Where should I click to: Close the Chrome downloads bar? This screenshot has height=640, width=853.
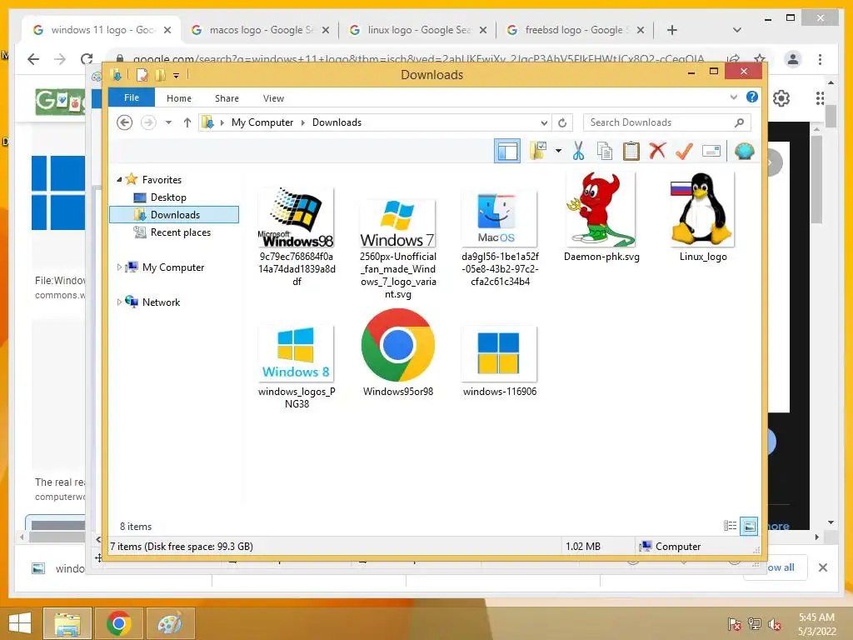(822, 567)
